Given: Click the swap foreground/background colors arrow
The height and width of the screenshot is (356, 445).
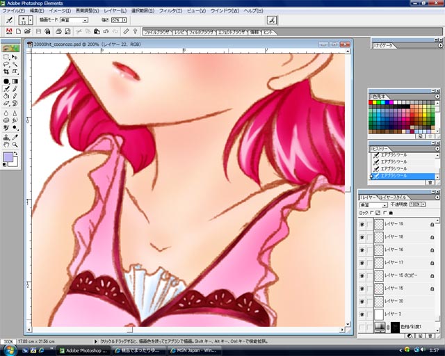Looking at the screenshot, I should [x=16, y=154].
